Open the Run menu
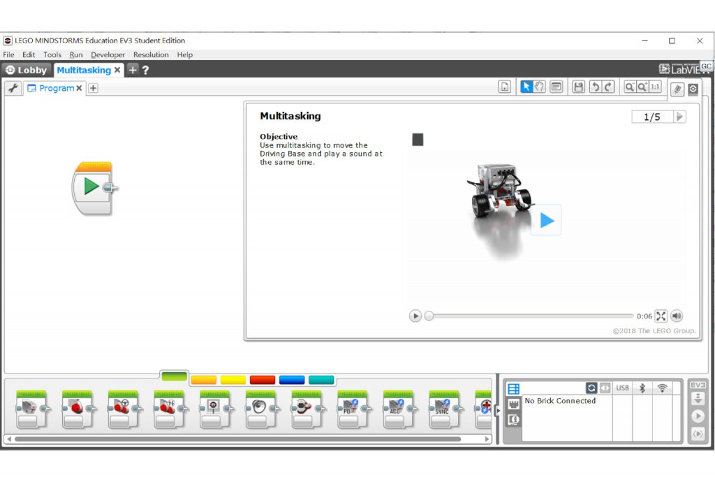The image size is (715, 477). 76,54
